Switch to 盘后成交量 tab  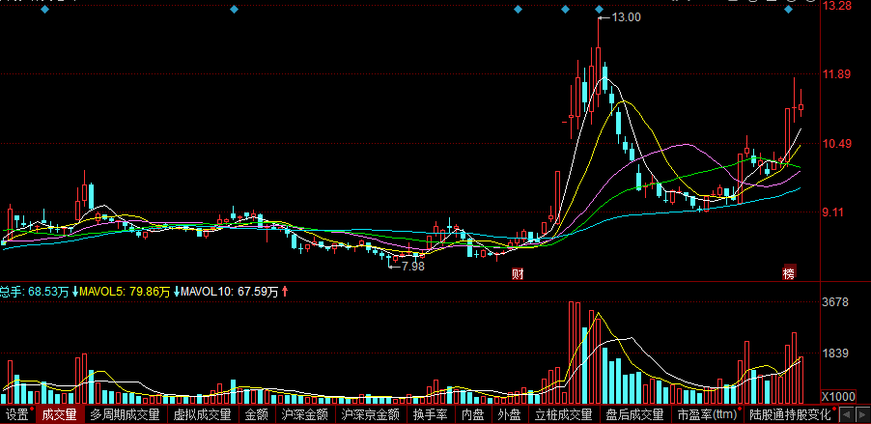point(634,414)
